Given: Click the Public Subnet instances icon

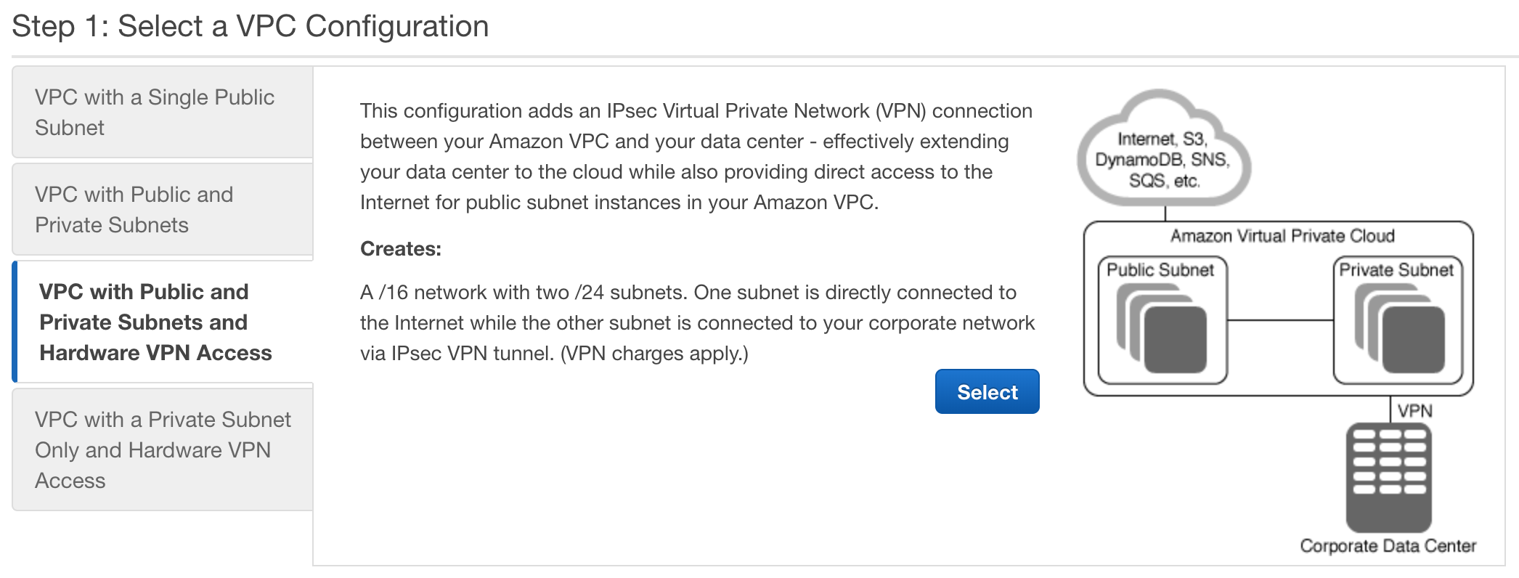Looking at the screenshot, I should pyautogui.click(x=1162, y=328).
